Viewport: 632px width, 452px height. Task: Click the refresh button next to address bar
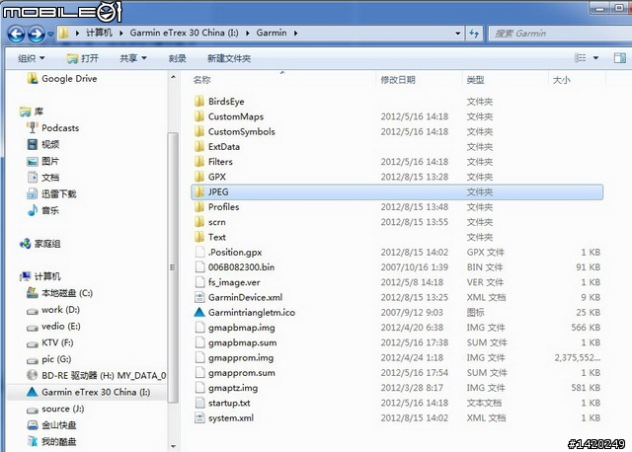point(474,33)
